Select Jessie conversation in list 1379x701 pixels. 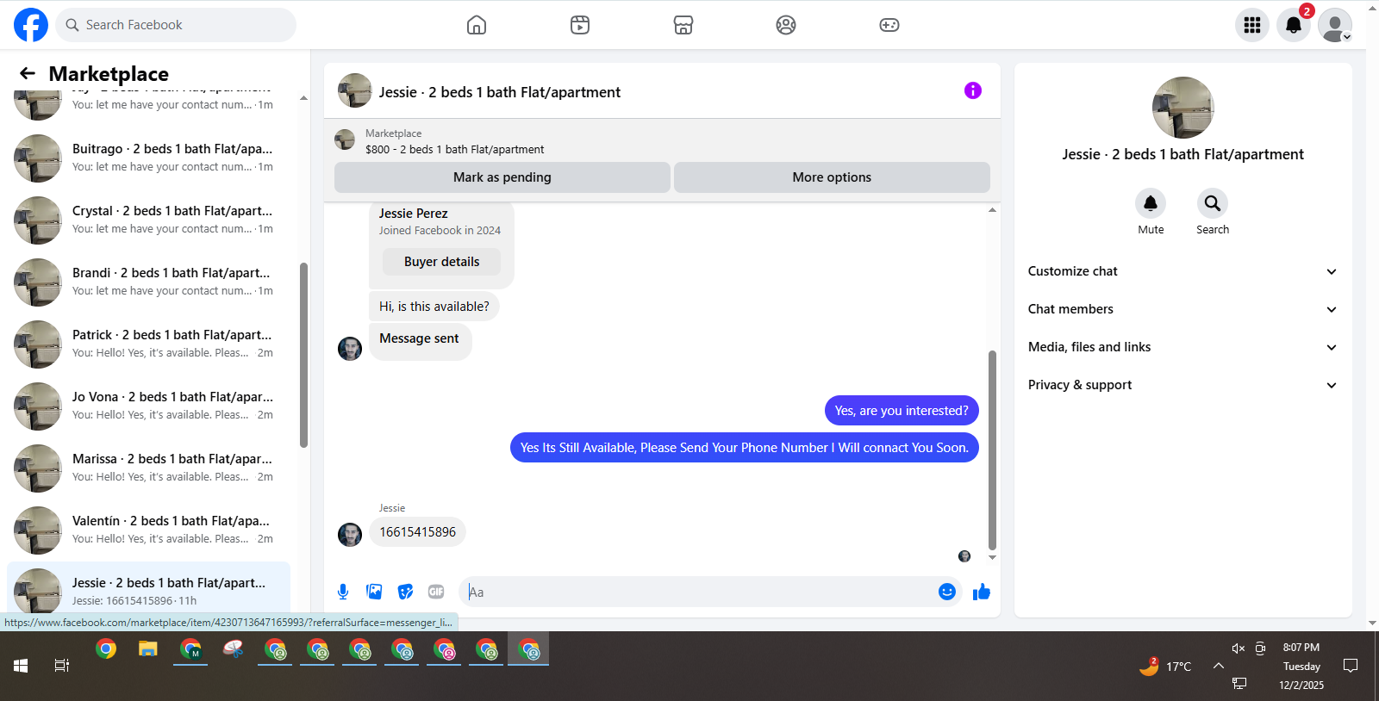click(x=148, y=590)
